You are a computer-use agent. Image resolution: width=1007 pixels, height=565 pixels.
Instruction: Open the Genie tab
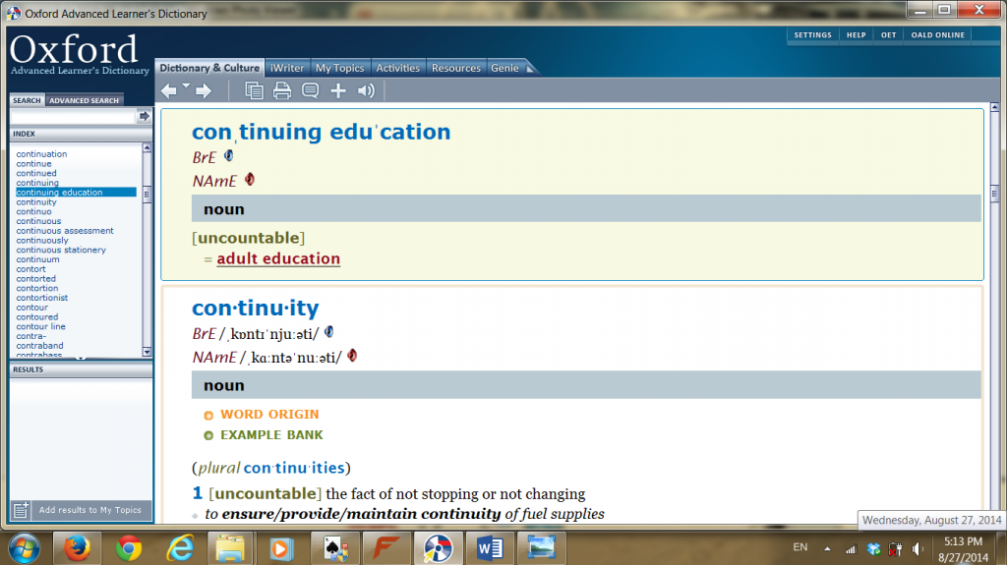click(x=504, y=68)
